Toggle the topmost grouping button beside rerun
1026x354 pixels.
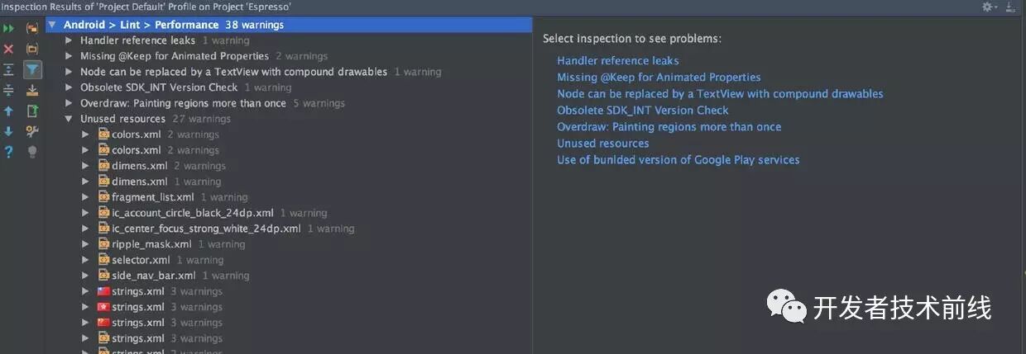(32, 28)
